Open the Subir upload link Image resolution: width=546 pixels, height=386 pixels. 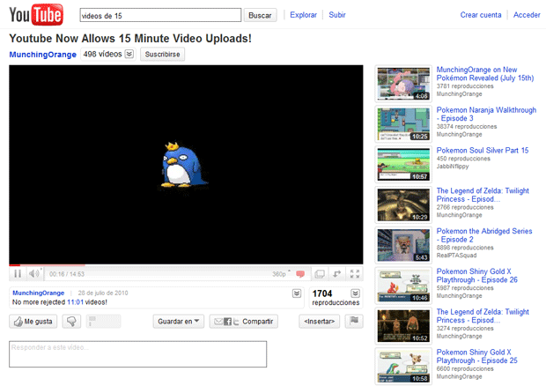point(337,15)
